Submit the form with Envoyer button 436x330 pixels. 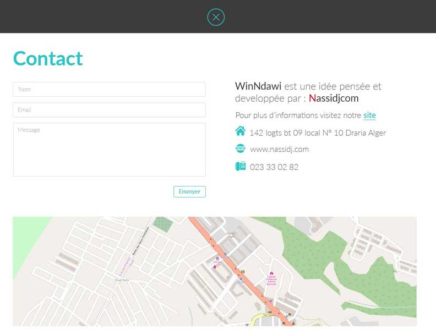[x=189, y=191]
